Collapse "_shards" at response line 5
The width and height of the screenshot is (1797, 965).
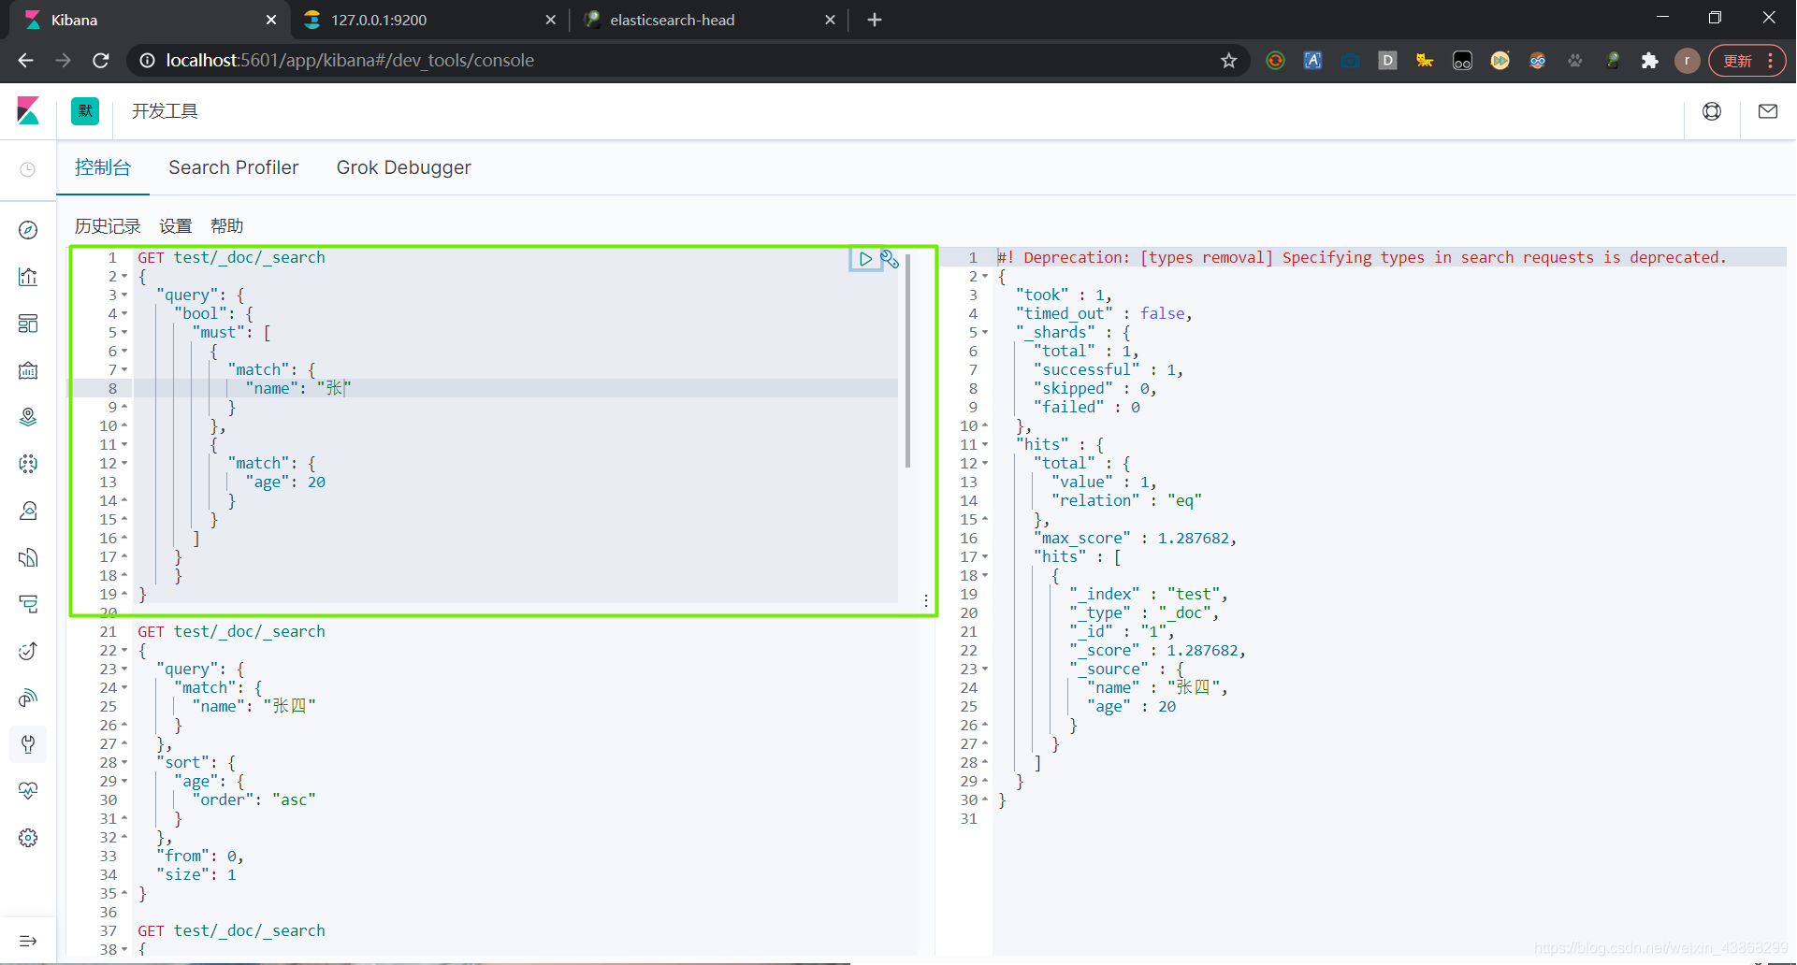(985, 333)
